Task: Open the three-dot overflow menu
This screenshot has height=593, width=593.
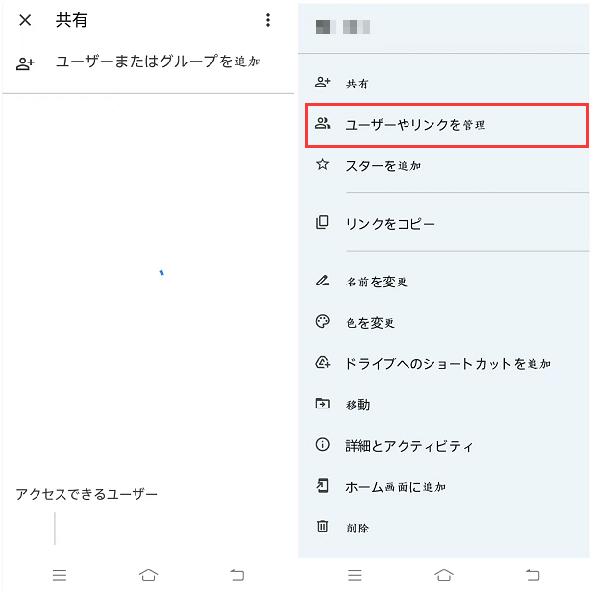Action: (x=268, y=20)
